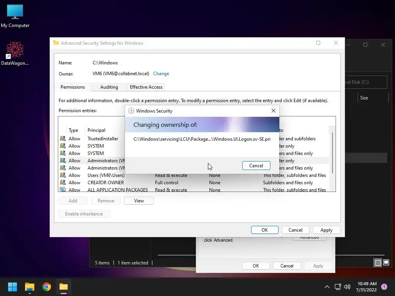Click the Type column header
Screen dimensions: 395x296
tap(73, 130)
